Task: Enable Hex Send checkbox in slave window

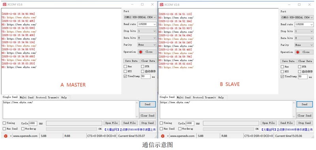Action: pos(161,129)
